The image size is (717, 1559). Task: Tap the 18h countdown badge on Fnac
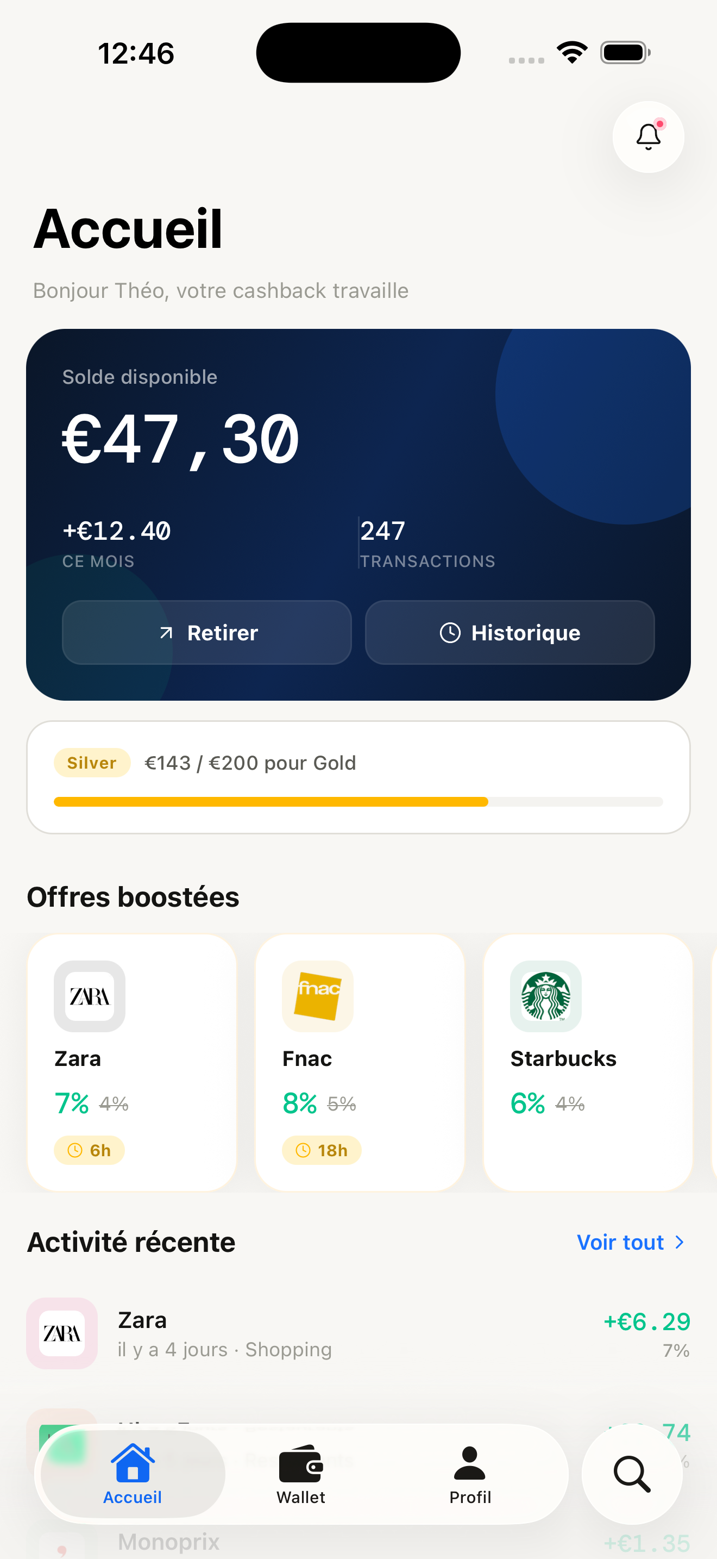point(322,1150)
